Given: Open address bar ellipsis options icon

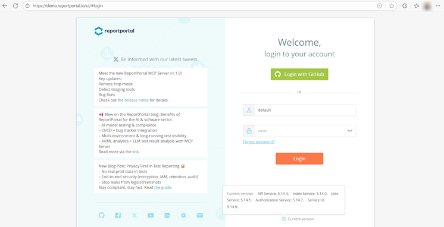Looking at the screenshot, I should click(x=380, y=6).
